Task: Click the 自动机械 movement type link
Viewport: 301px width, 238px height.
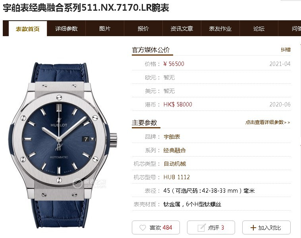Action: pyautogui.click(x=175, y=164)
